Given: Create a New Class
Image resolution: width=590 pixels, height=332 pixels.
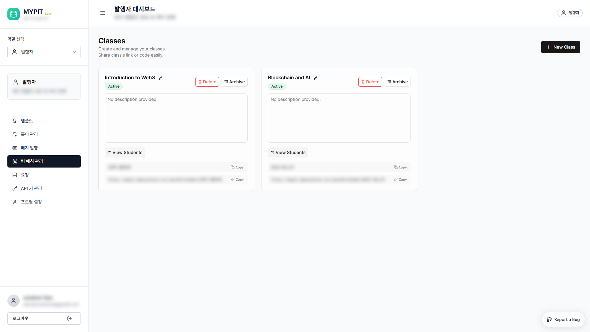Looking at the screenshot, I should (x=560, y=47).
